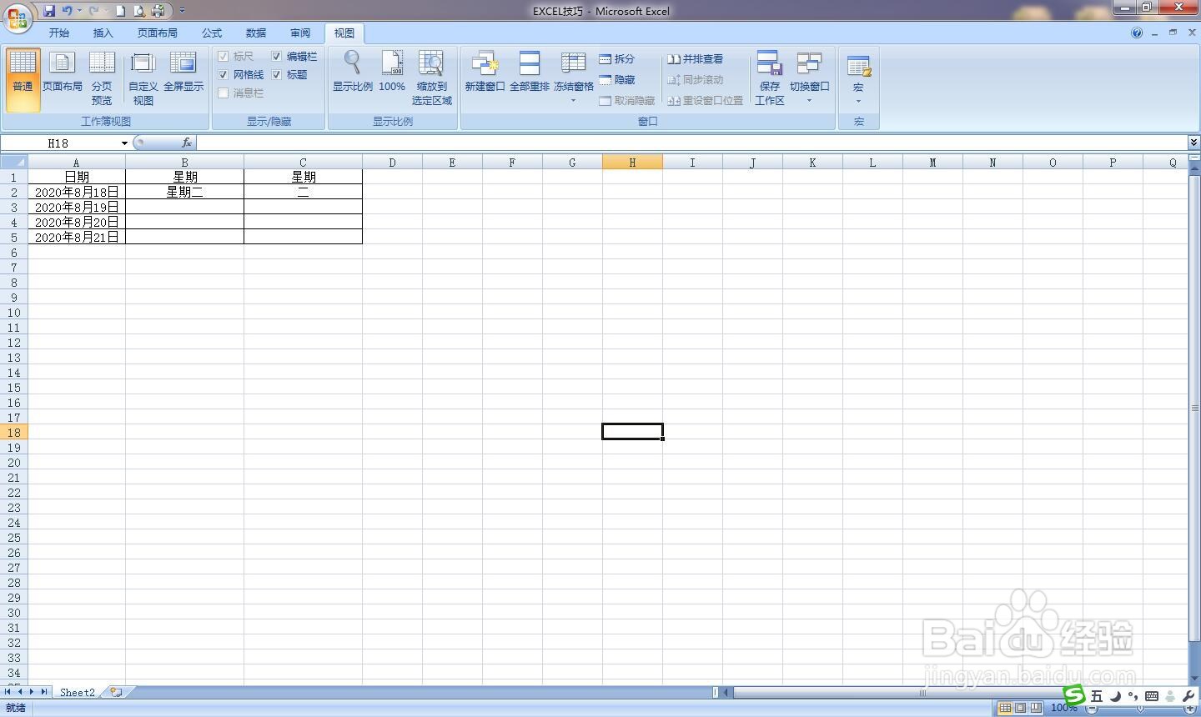
Task: Click fx insert function icon
Action: (187, 143)
